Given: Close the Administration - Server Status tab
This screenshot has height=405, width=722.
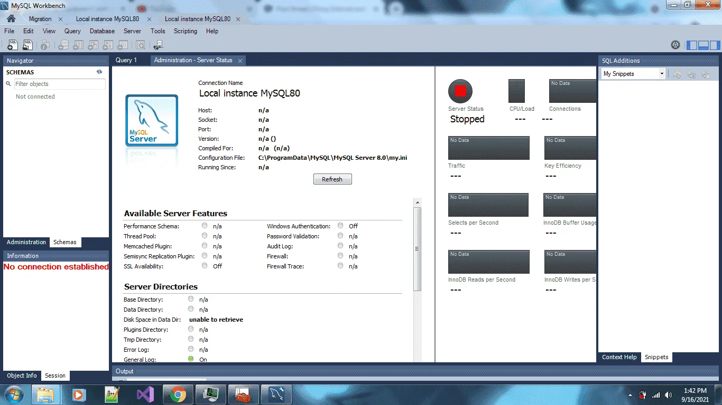Looking at the screenshot, I should 240,61.
